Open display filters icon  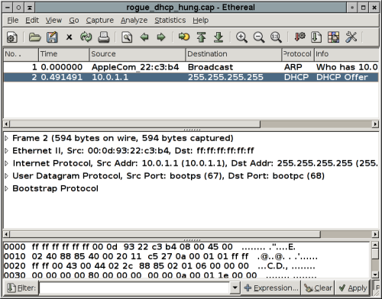[316, 37]
